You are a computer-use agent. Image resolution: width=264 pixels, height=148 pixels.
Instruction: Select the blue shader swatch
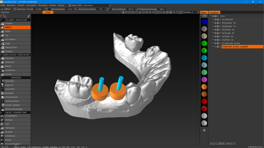204,22
